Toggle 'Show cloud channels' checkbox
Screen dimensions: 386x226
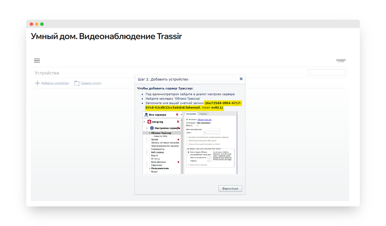(x=188, y=165)
